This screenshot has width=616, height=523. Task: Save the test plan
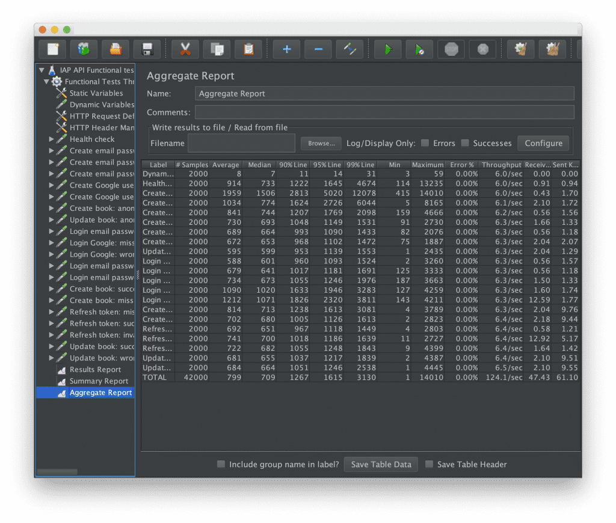(147, 49)
